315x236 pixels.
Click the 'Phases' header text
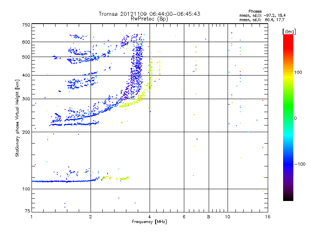coord(255,11)
